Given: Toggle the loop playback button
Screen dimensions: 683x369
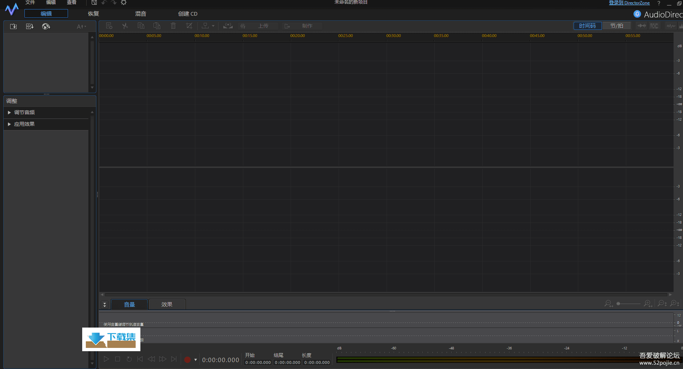Looking at the screenshot, I should tap(129, 359).
